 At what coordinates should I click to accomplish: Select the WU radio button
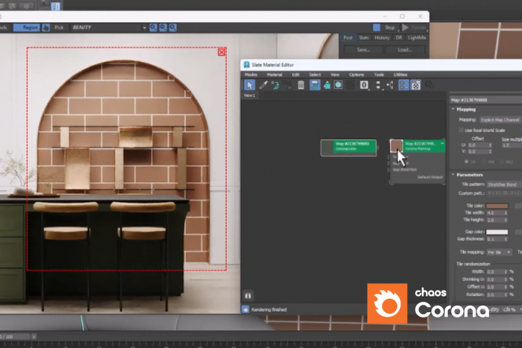click(x=502, y=162)
